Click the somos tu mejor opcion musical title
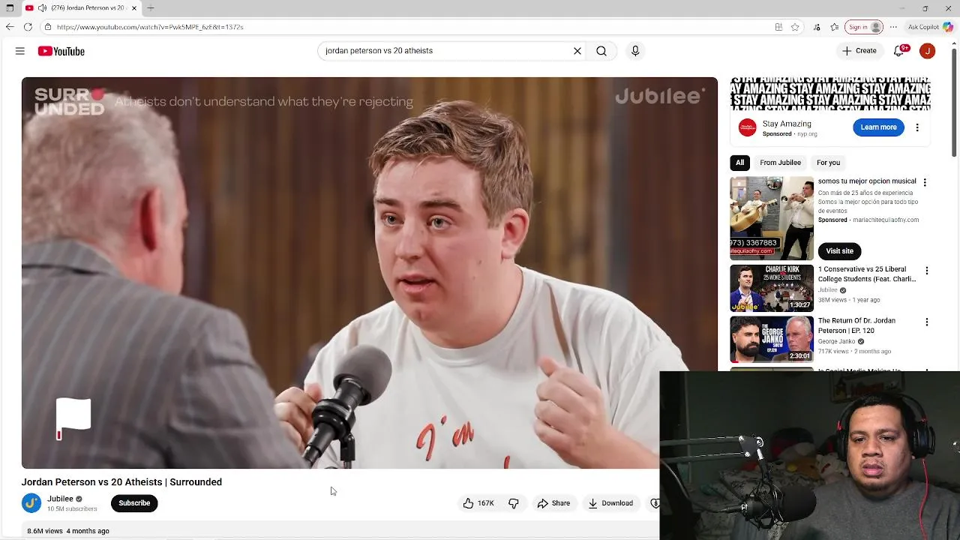Viewport: 960px width, 540px height. 867,181
